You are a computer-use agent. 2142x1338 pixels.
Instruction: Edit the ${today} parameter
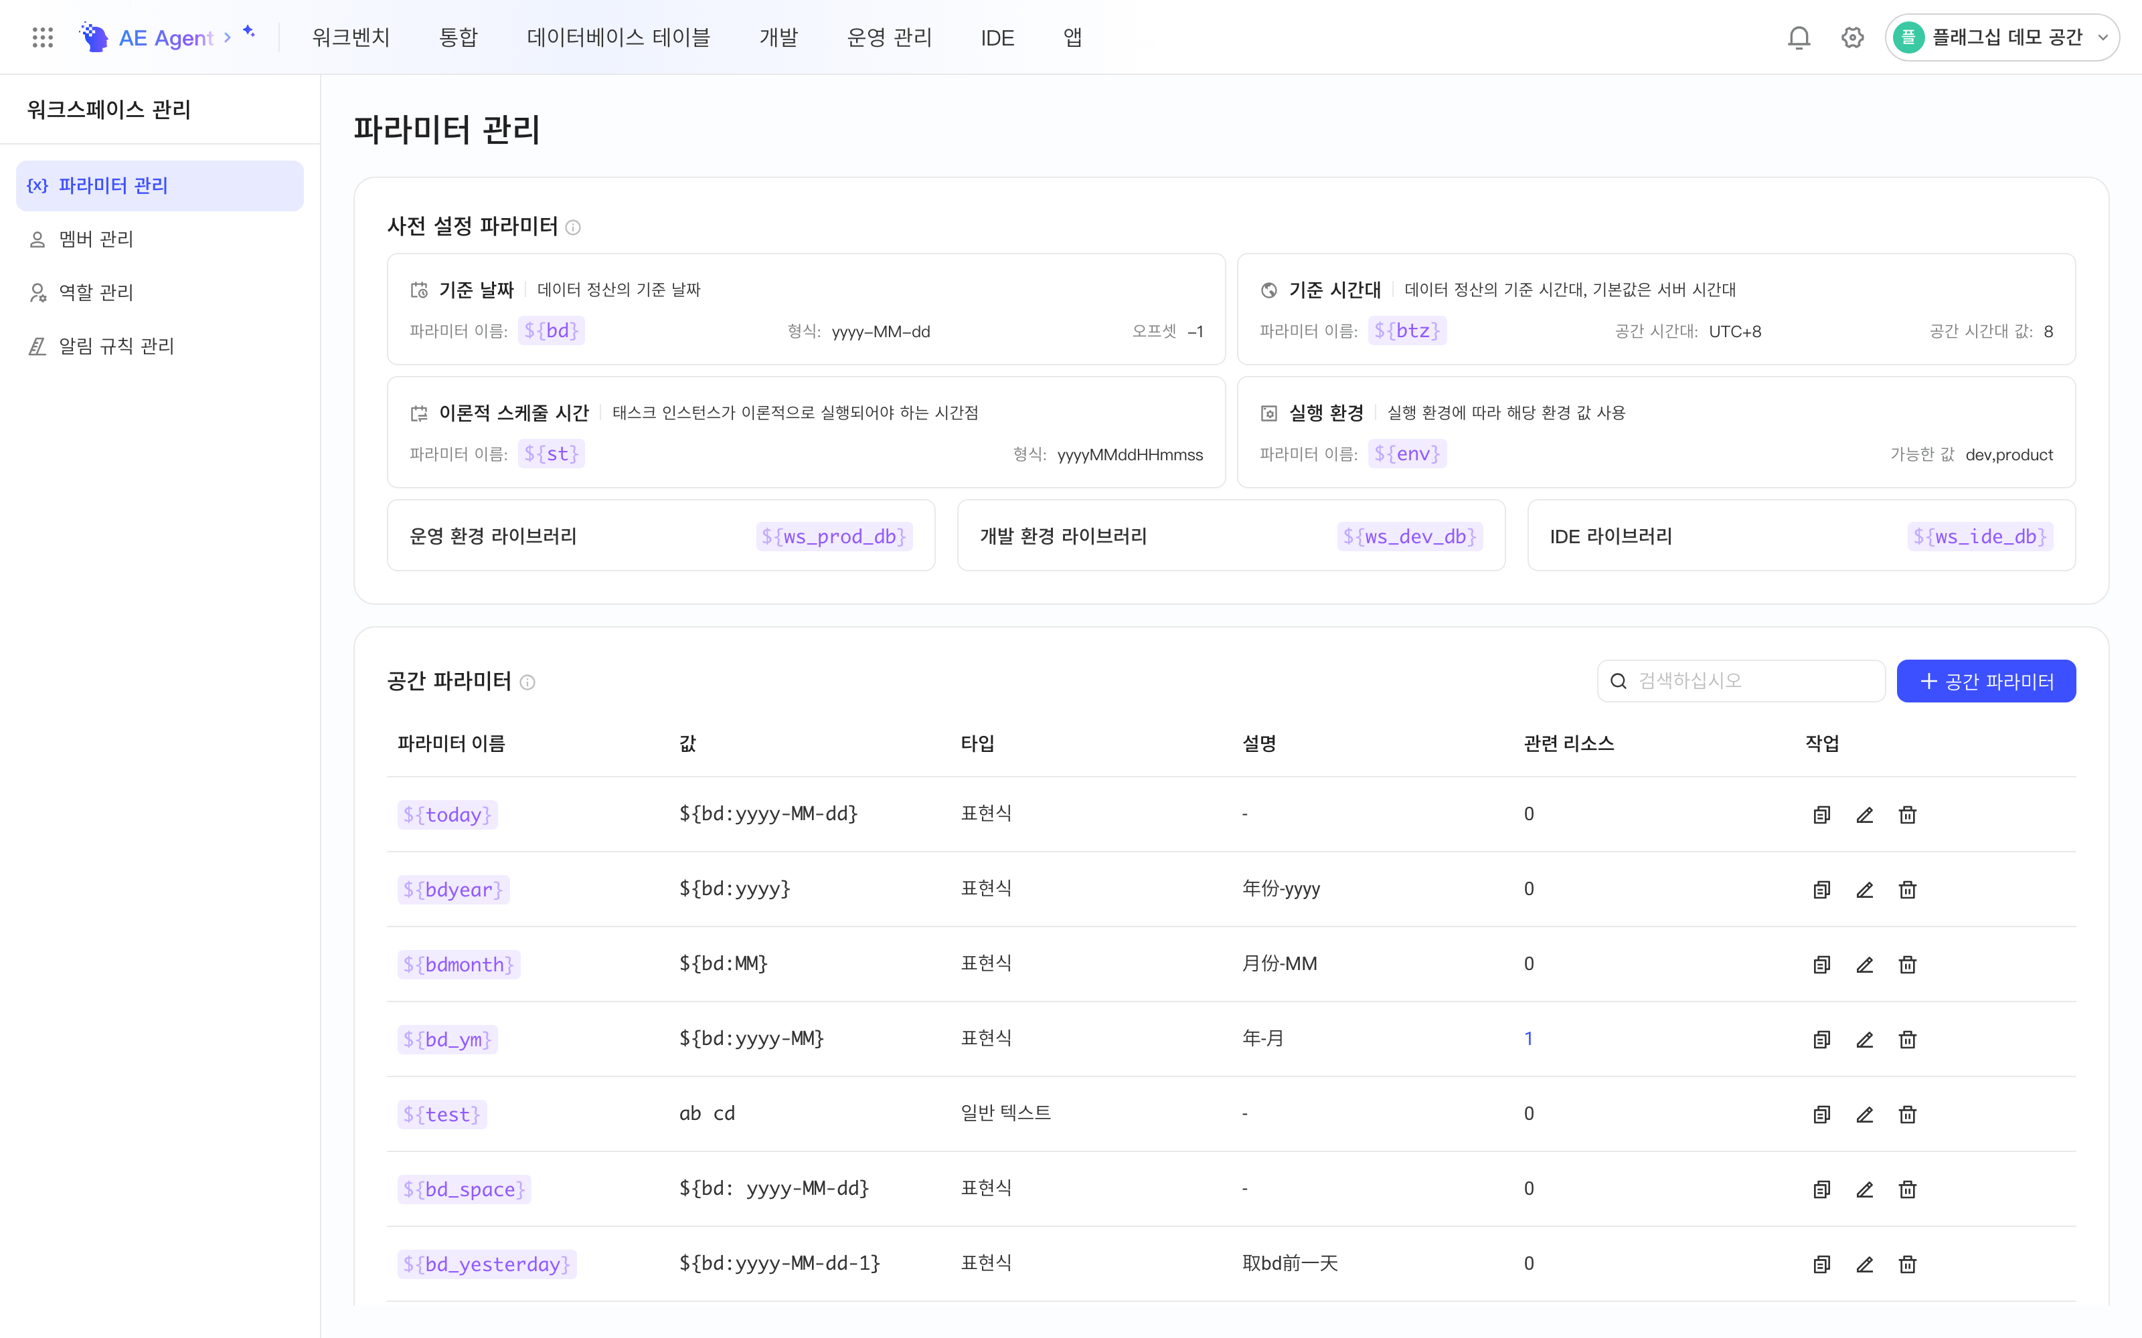coord(1864,814)
